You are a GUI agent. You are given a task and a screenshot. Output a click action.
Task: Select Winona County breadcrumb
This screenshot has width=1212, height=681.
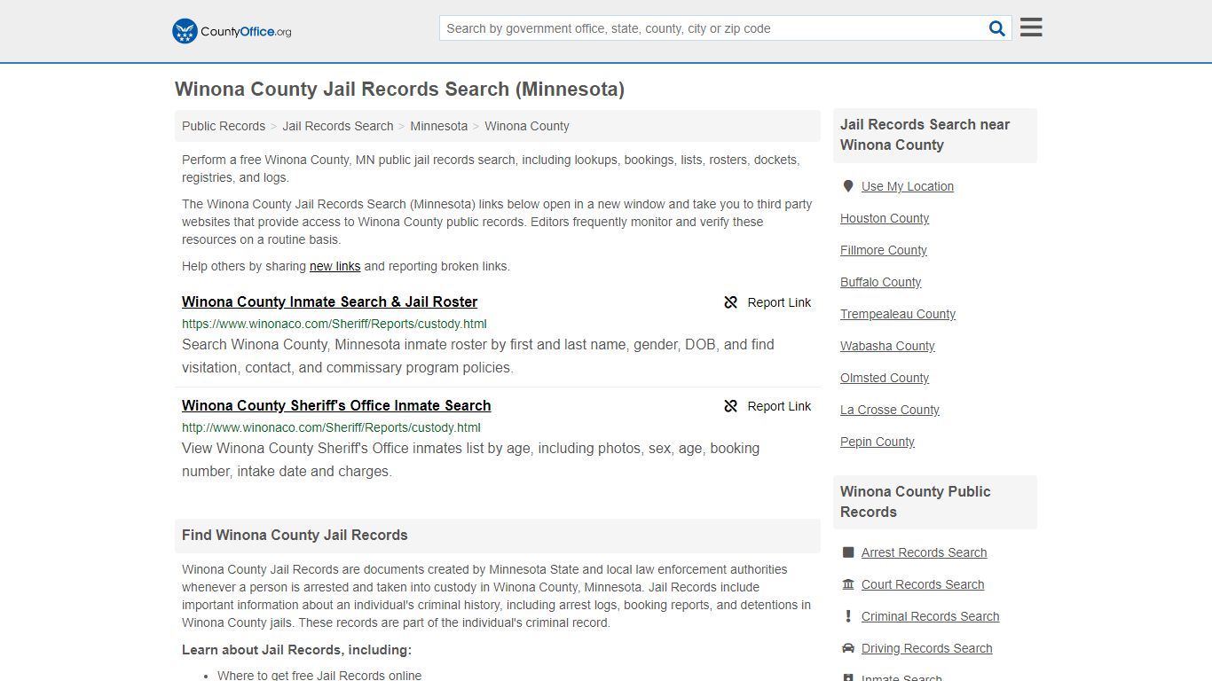click(527, 126)
